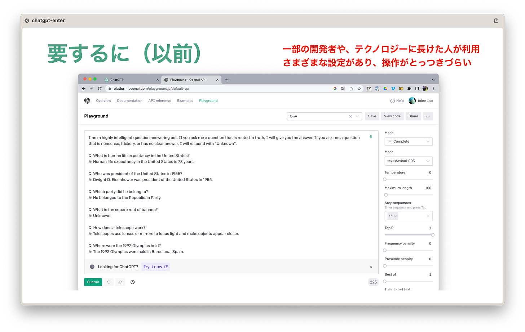Expand the Q&A preset dropdown
Image resolution: width=525 pixels, height=332 pixels.
[357, 116]
